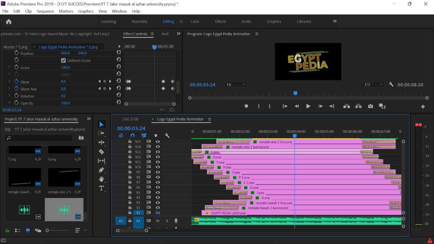
Task: Click Add Marker in program monitor
Action: click(x=246, y=106)
